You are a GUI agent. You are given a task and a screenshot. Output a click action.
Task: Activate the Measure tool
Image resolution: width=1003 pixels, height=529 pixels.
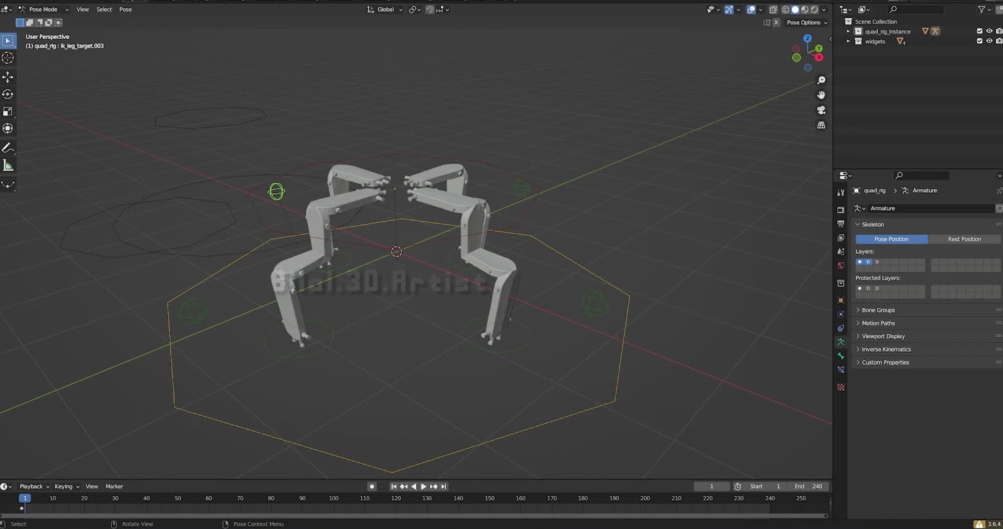[x=8, y=165]
